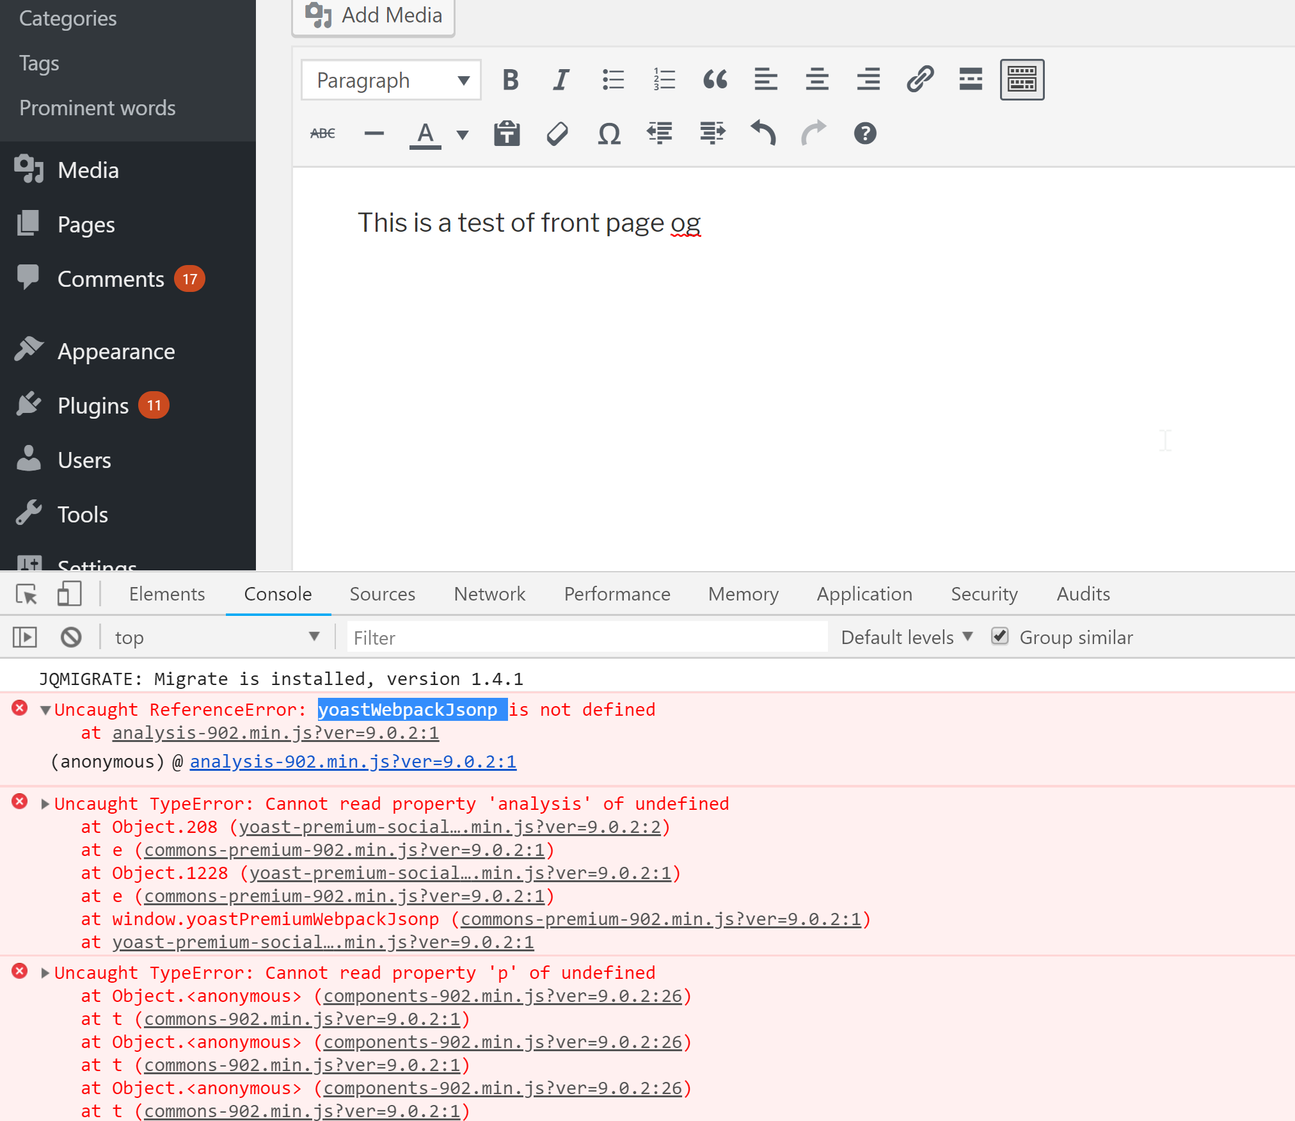The height and width of the screenshot is (1121, 1295).
Task: Open the top JavaScript context selector
Action: (x=217, y=637)
